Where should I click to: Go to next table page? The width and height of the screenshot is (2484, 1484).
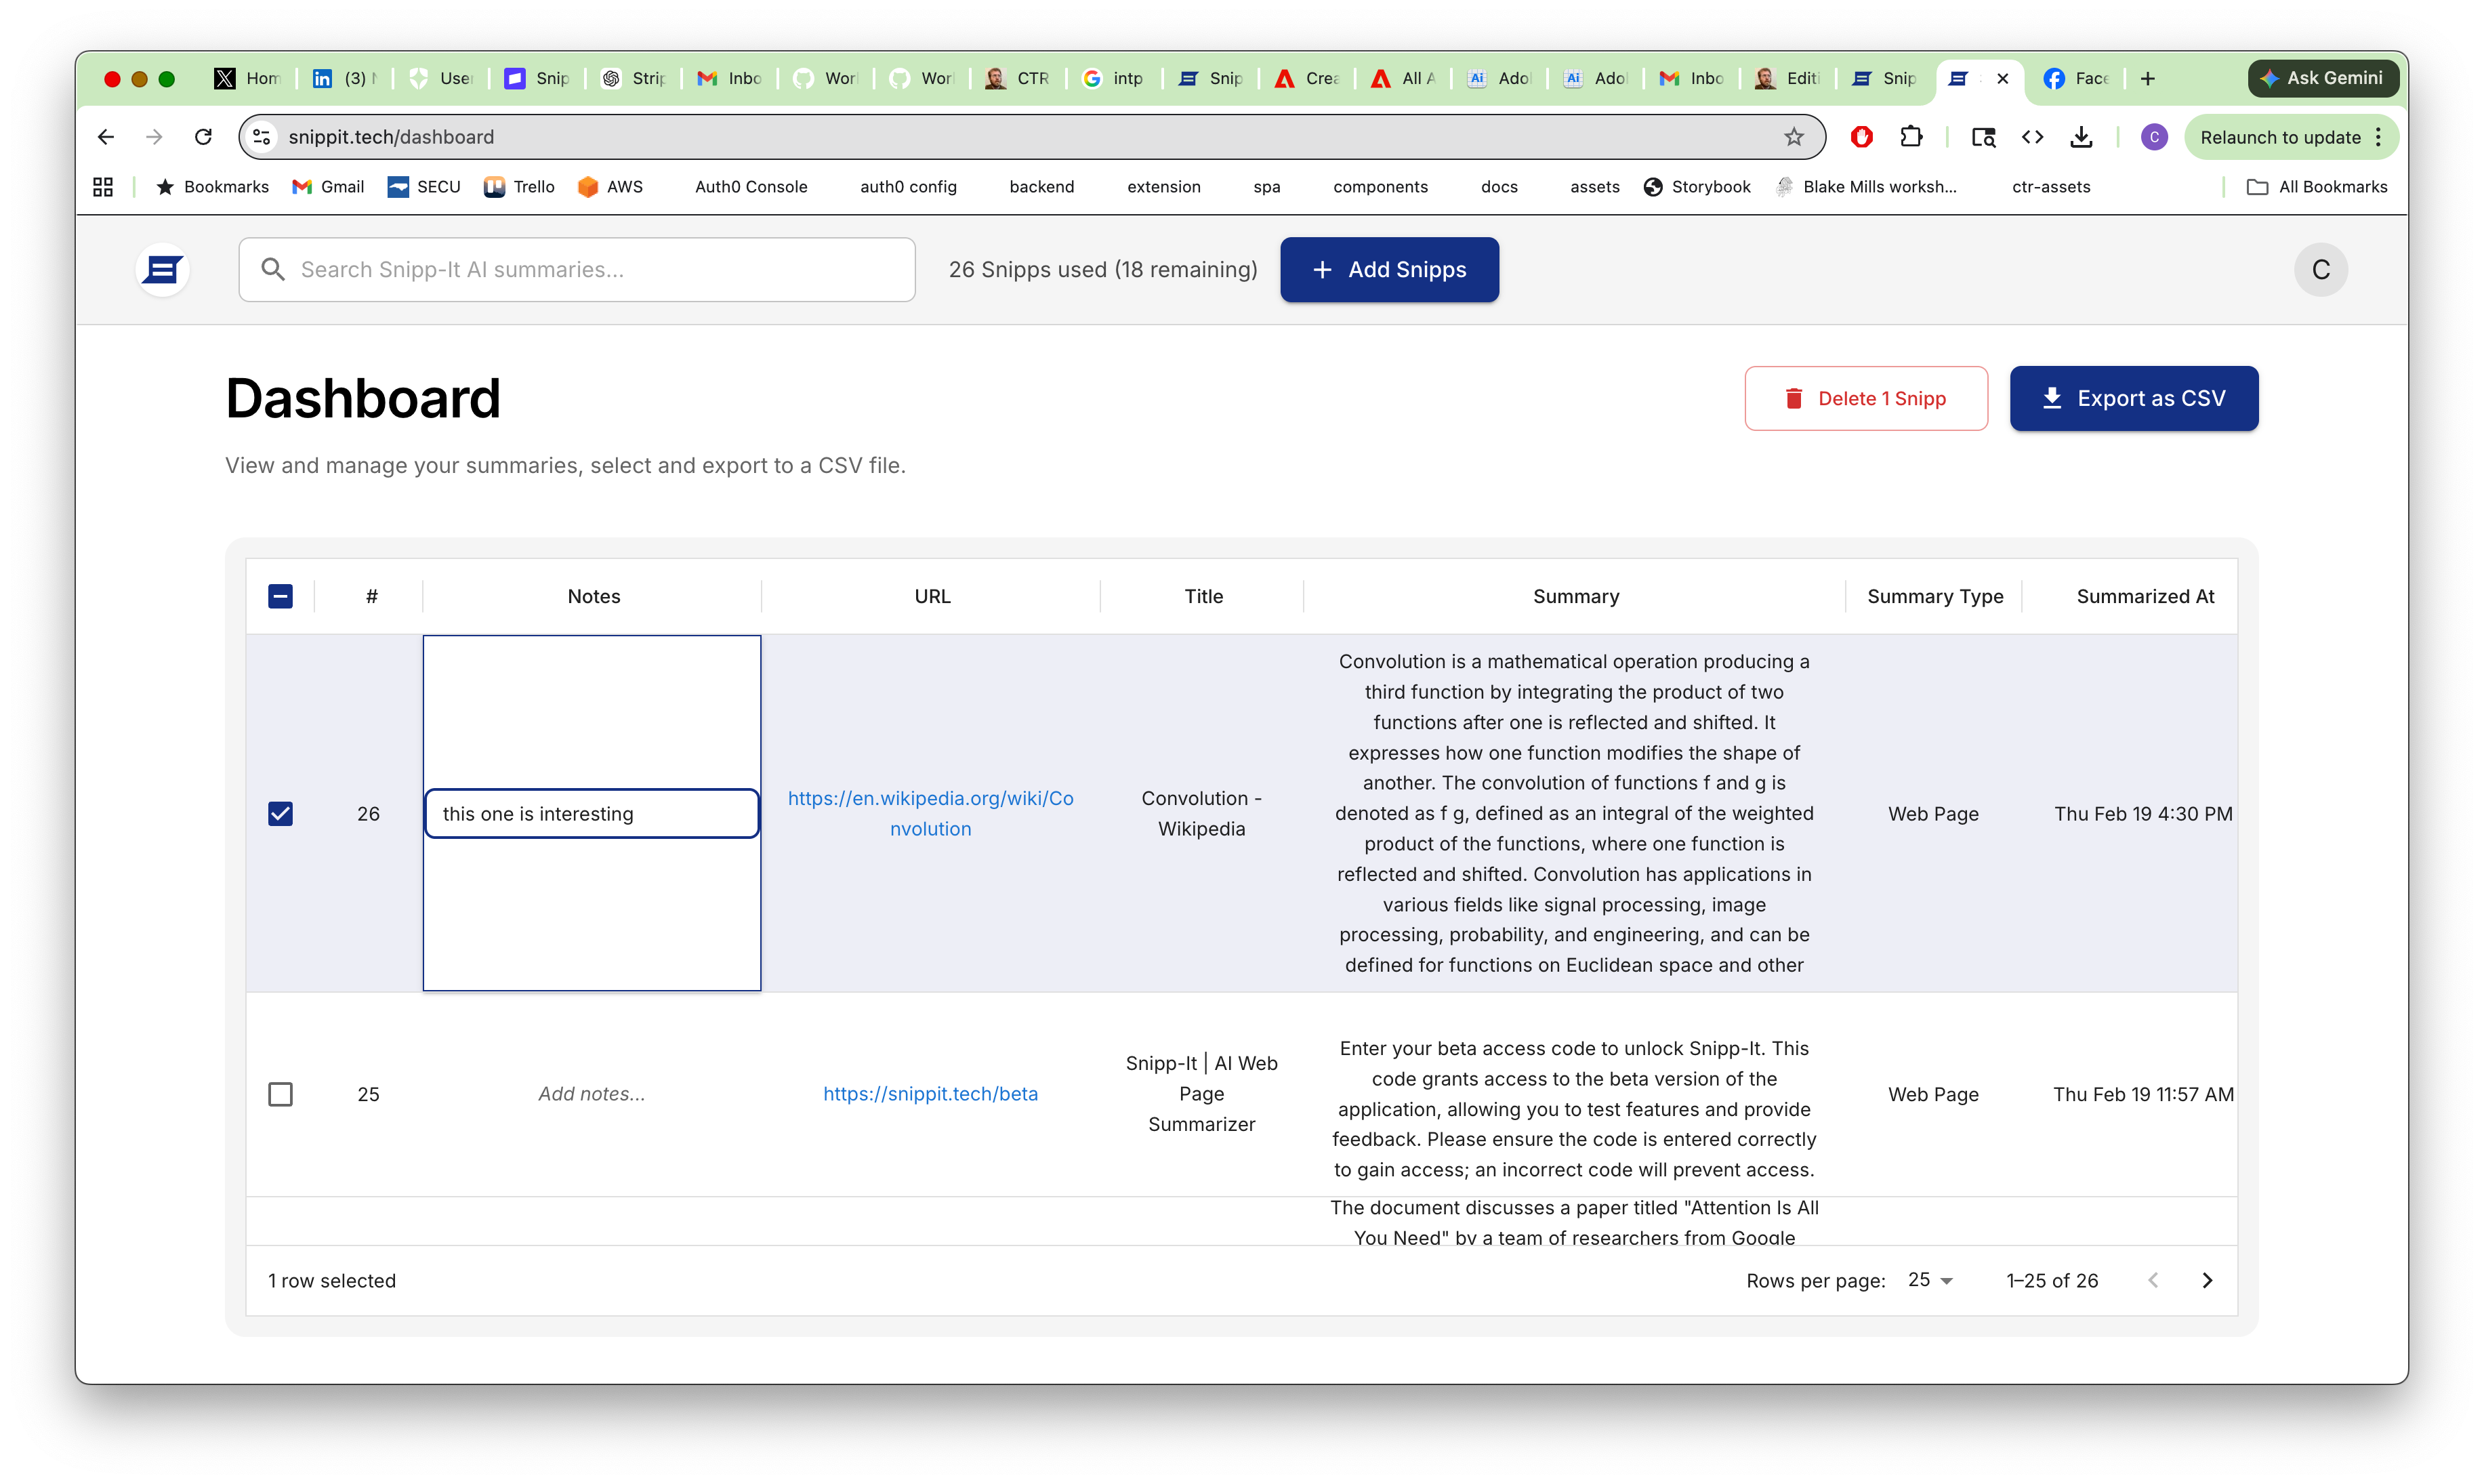[2207, 1280]
